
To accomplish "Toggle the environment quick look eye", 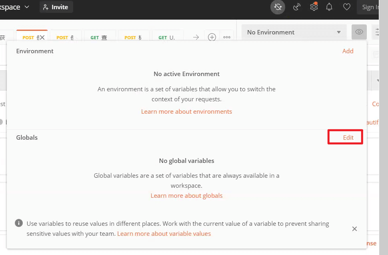I will pyautogui.click(x=359, y=32).
